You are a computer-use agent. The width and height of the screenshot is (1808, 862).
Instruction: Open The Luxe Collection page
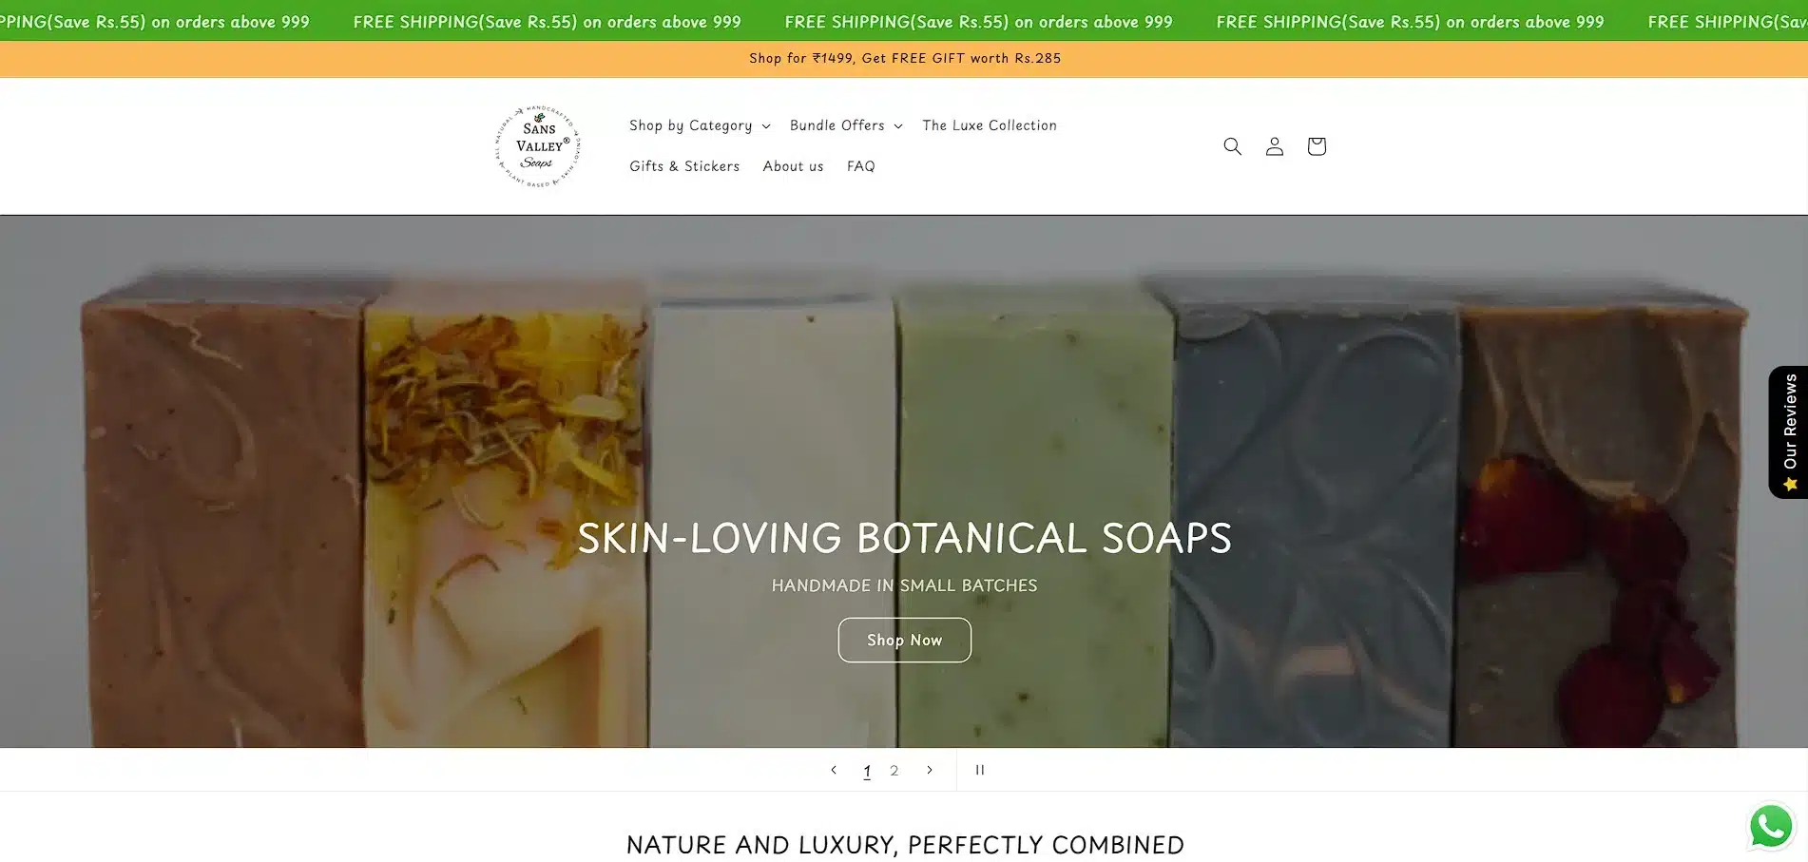(x=990, y=125)
